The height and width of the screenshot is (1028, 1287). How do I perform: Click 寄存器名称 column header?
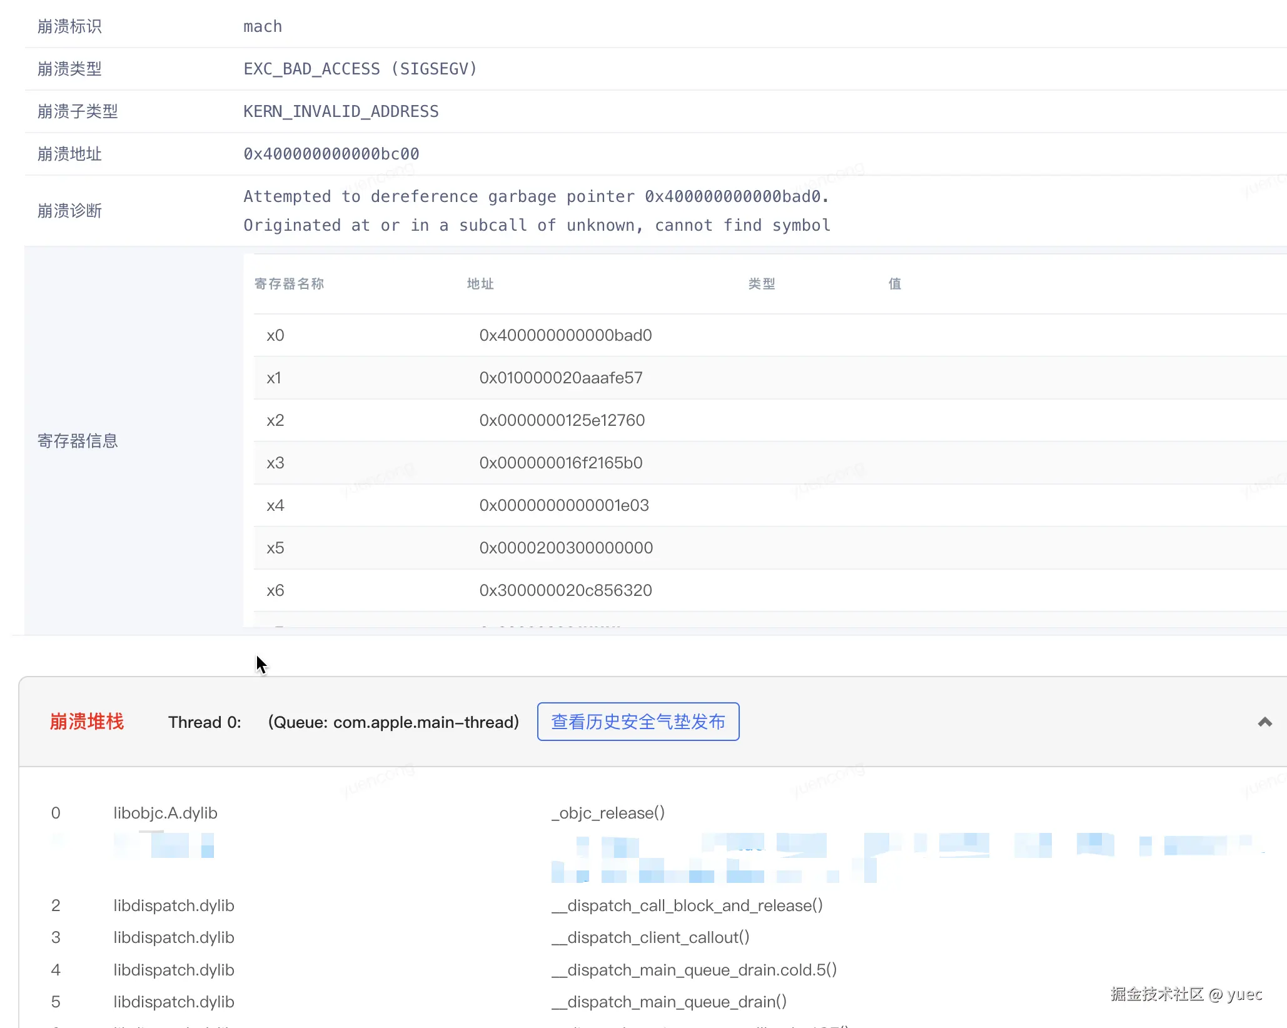pos(289,284)
